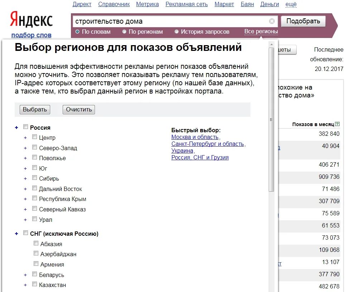Expand the Северный Кавказ region node
The height and width of the screenshot is (292, 350).
tap(25, 209)
